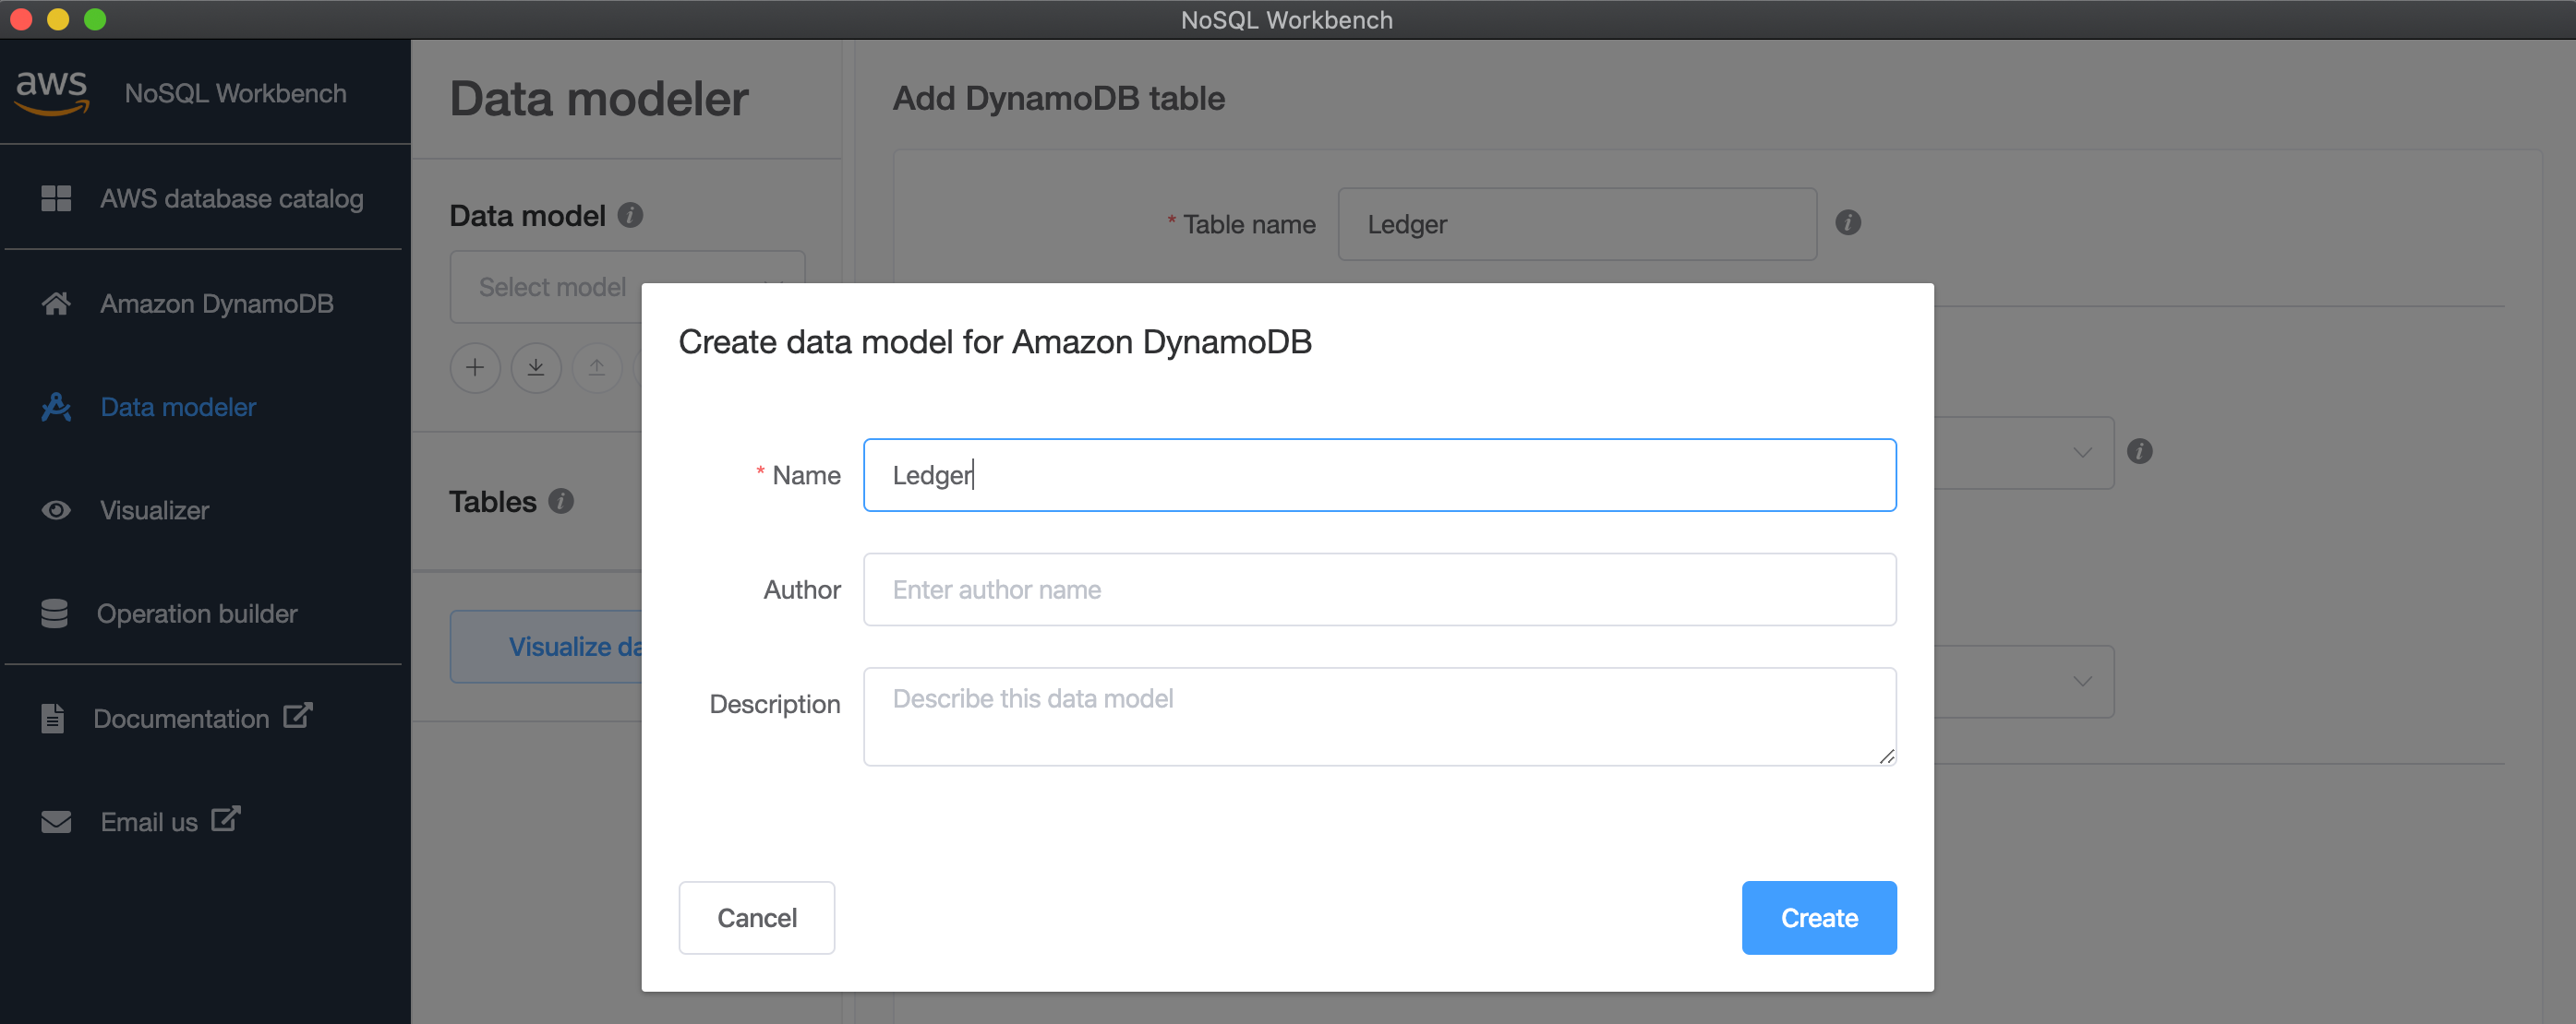2576x1024 pixels.
Task: Click the Table name field with Ledger
Action: pos(1577,224)
